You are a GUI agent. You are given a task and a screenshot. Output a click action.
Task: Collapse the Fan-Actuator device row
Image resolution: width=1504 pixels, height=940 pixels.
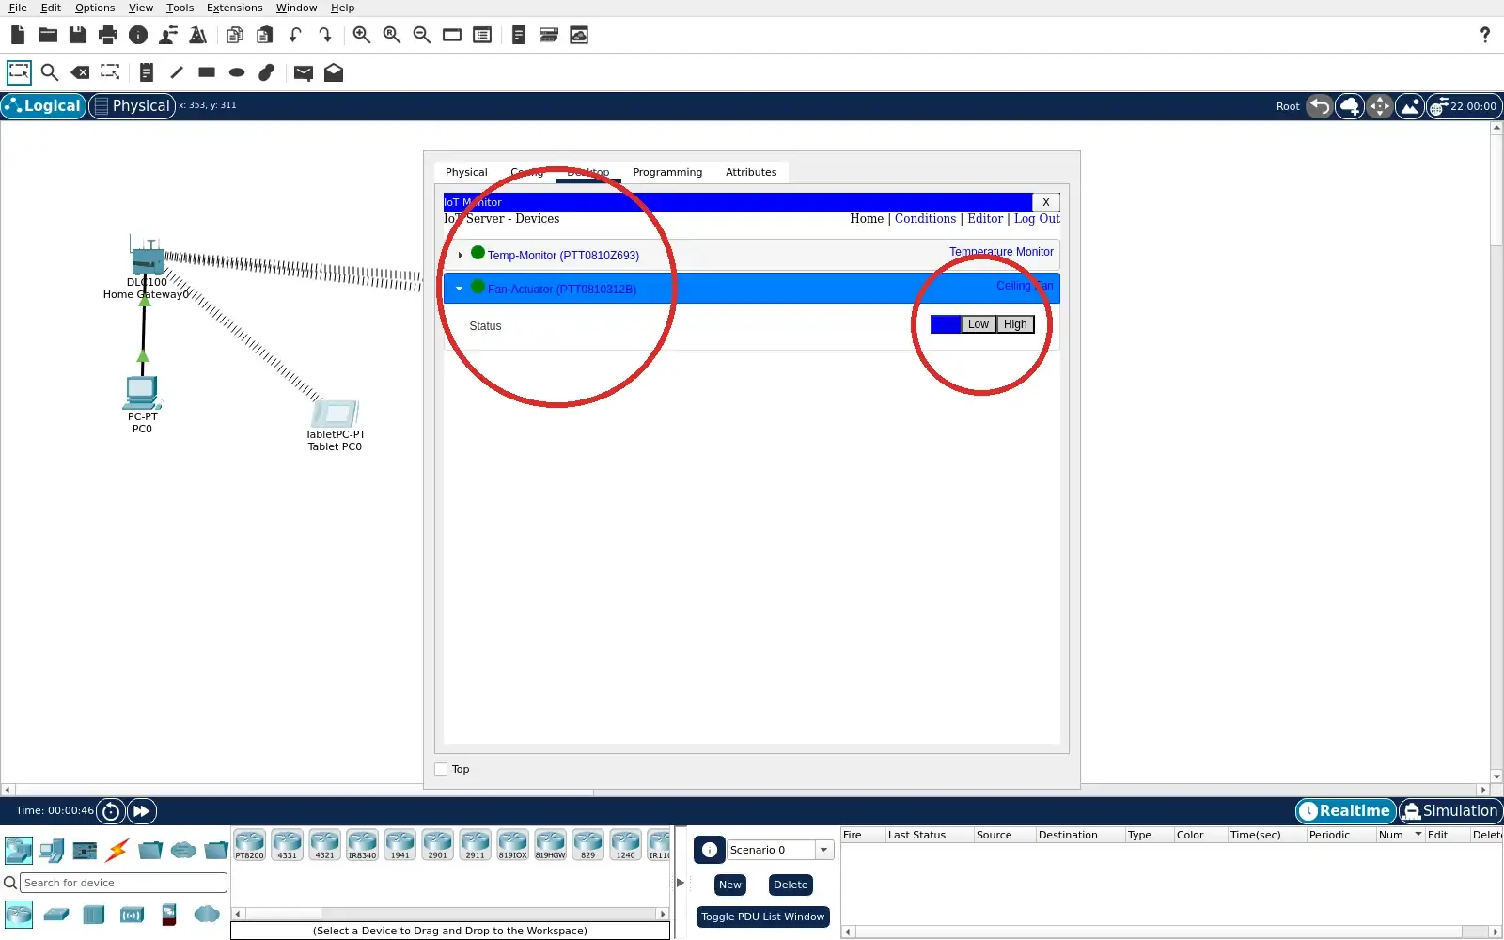[460, 289]
